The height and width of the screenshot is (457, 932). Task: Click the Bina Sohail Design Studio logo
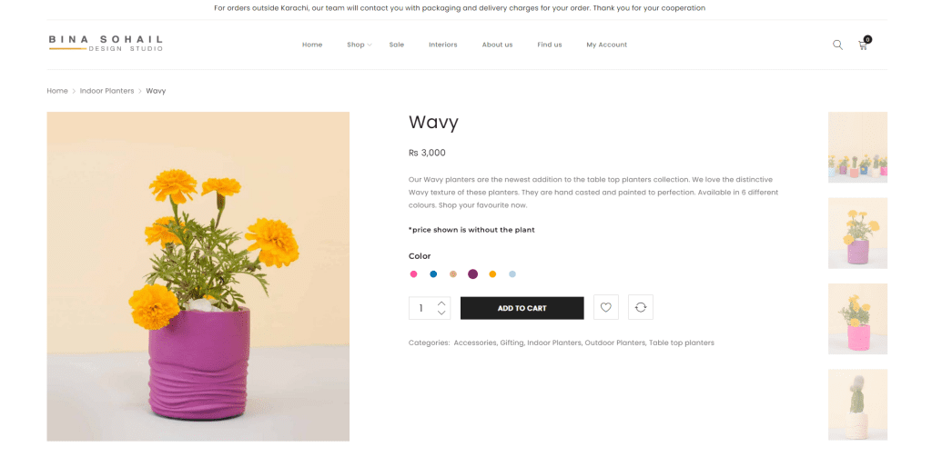click(106, 43)
